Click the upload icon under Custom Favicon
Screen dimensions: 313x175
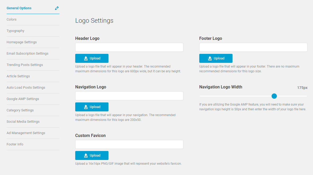pyautogui.click(x=86, y=155)
